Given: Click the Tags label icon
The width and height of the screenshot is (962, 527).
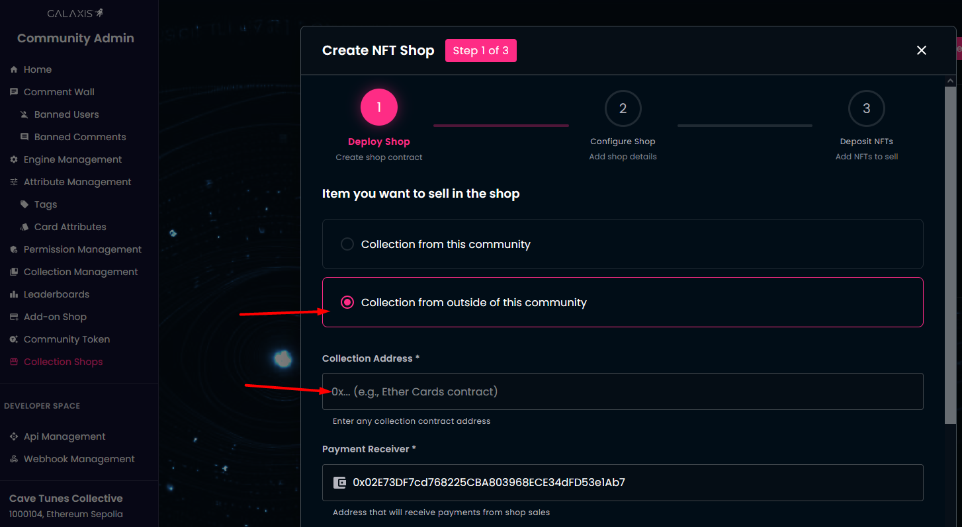Looking at the screenshot, I should pyautogui.click(x=24, y=204).
